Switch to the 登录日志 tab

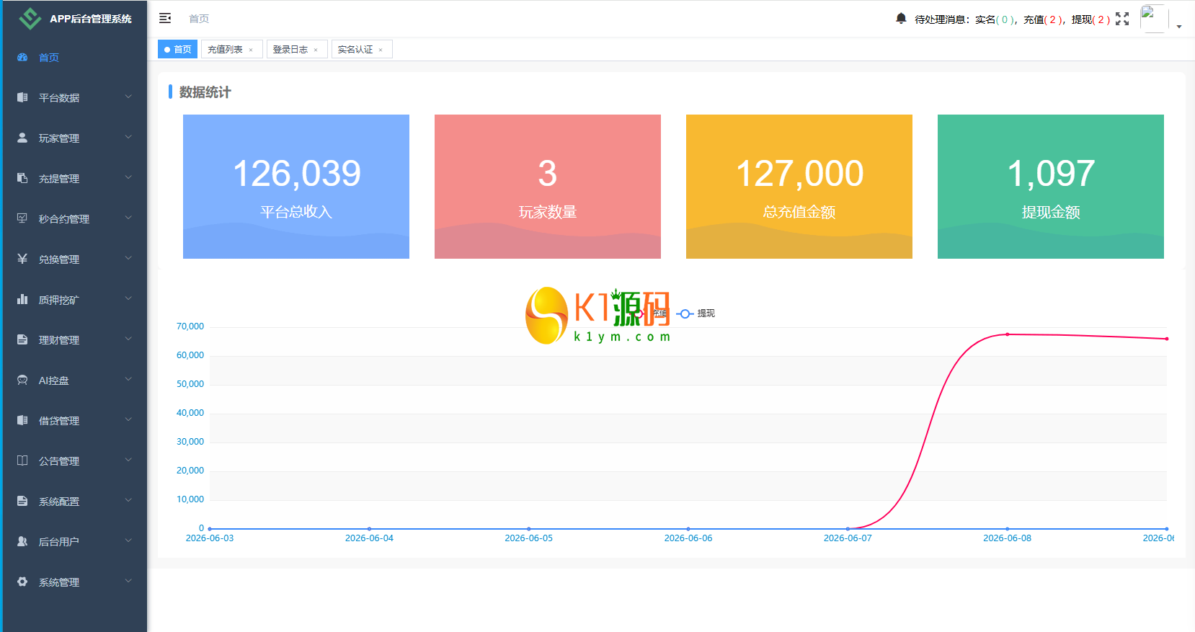coord(297,49)
